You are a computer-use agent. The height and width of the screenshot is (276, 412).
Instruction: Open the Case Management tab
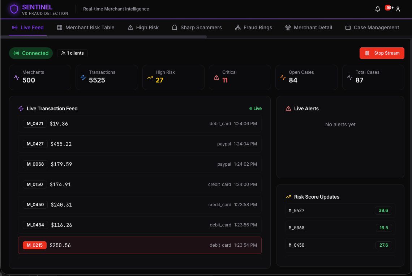point(372,27)
